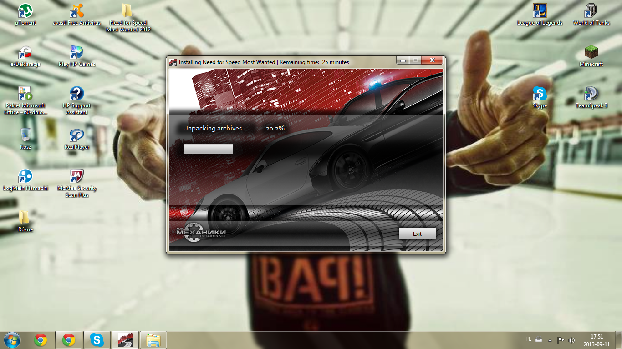Close the installer window
This screenshot has width=622, height=349.
click(432, 60)
